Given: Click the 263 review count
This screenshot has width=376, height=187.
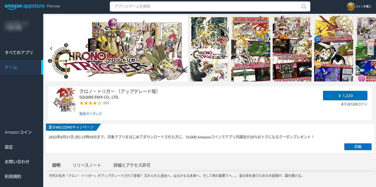Looking at the screenshot, I should pyautogui.click(x=106, y=103).
